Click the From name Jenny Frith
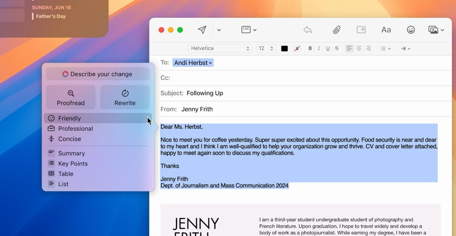This screenshot has width=456, height=236. point(197,109)
